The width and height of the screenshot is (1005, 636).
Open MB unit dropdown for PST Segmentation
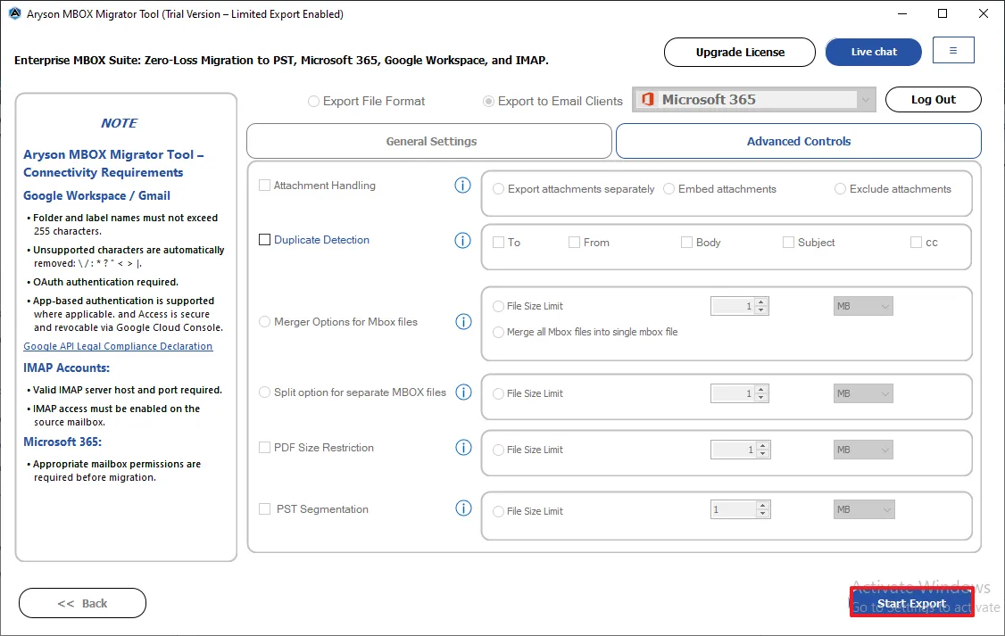(x=864, y=510)
